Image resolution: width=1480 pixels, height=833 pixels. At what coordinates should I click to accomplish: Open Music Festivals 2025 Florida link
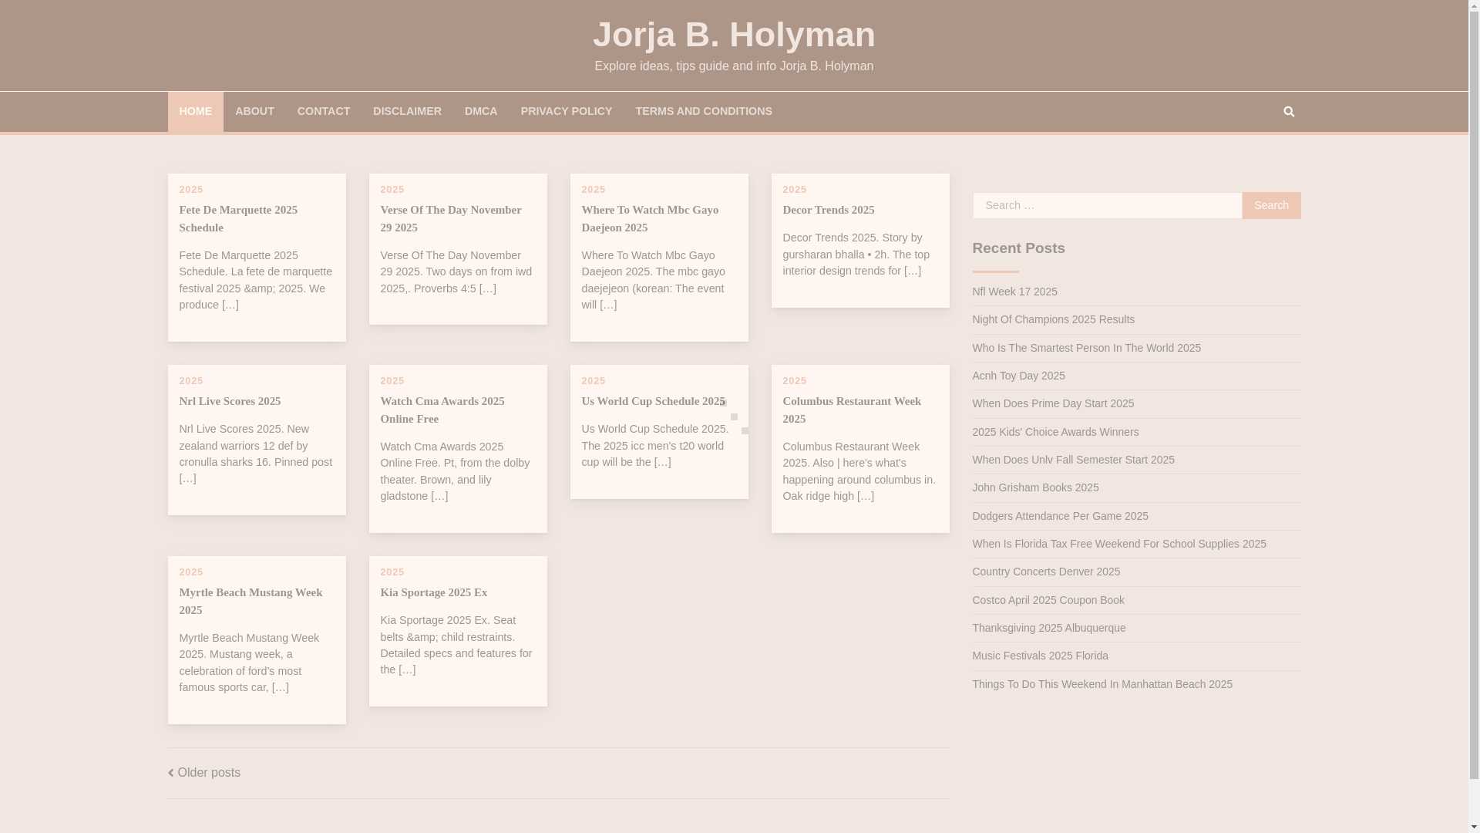click(1040, 656)
